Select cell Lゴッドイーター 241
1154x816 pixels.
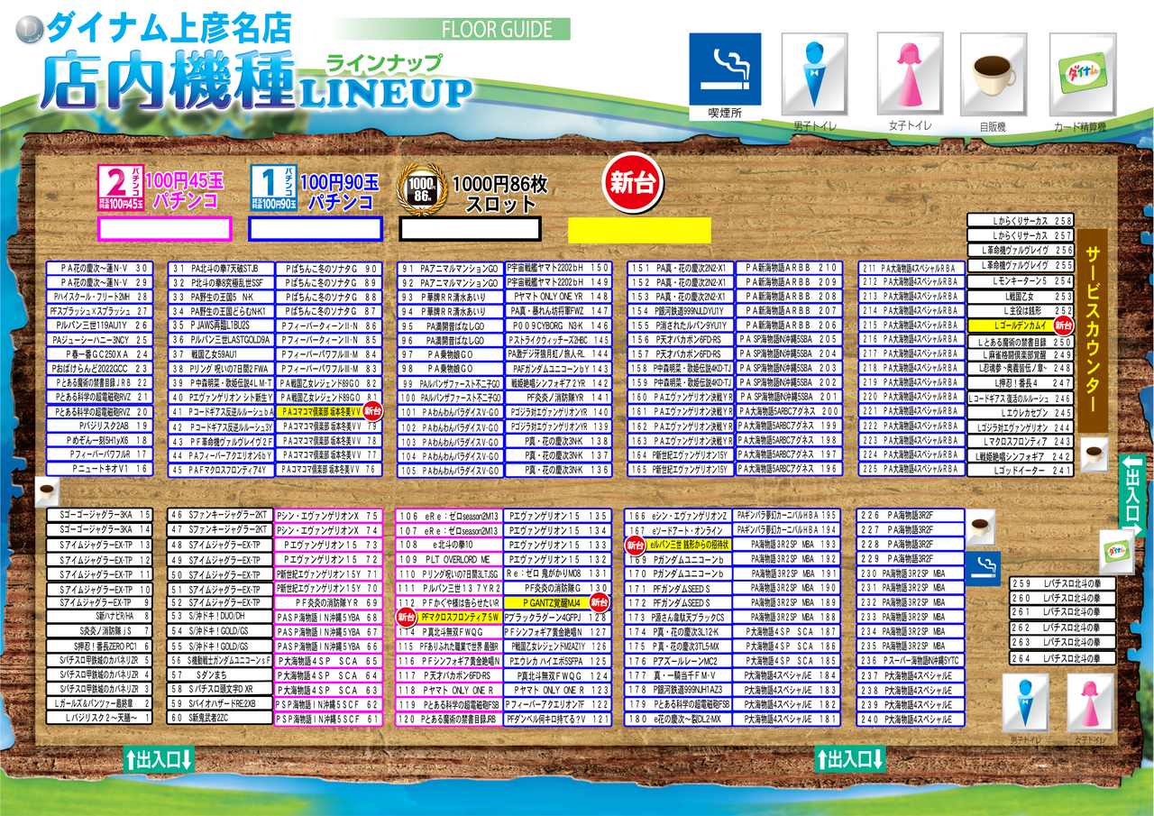point(1021,472)
